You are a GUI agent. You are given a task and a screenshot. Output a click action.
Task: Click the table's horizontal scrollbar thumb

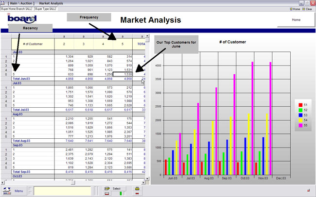click(x=72, y=182)
